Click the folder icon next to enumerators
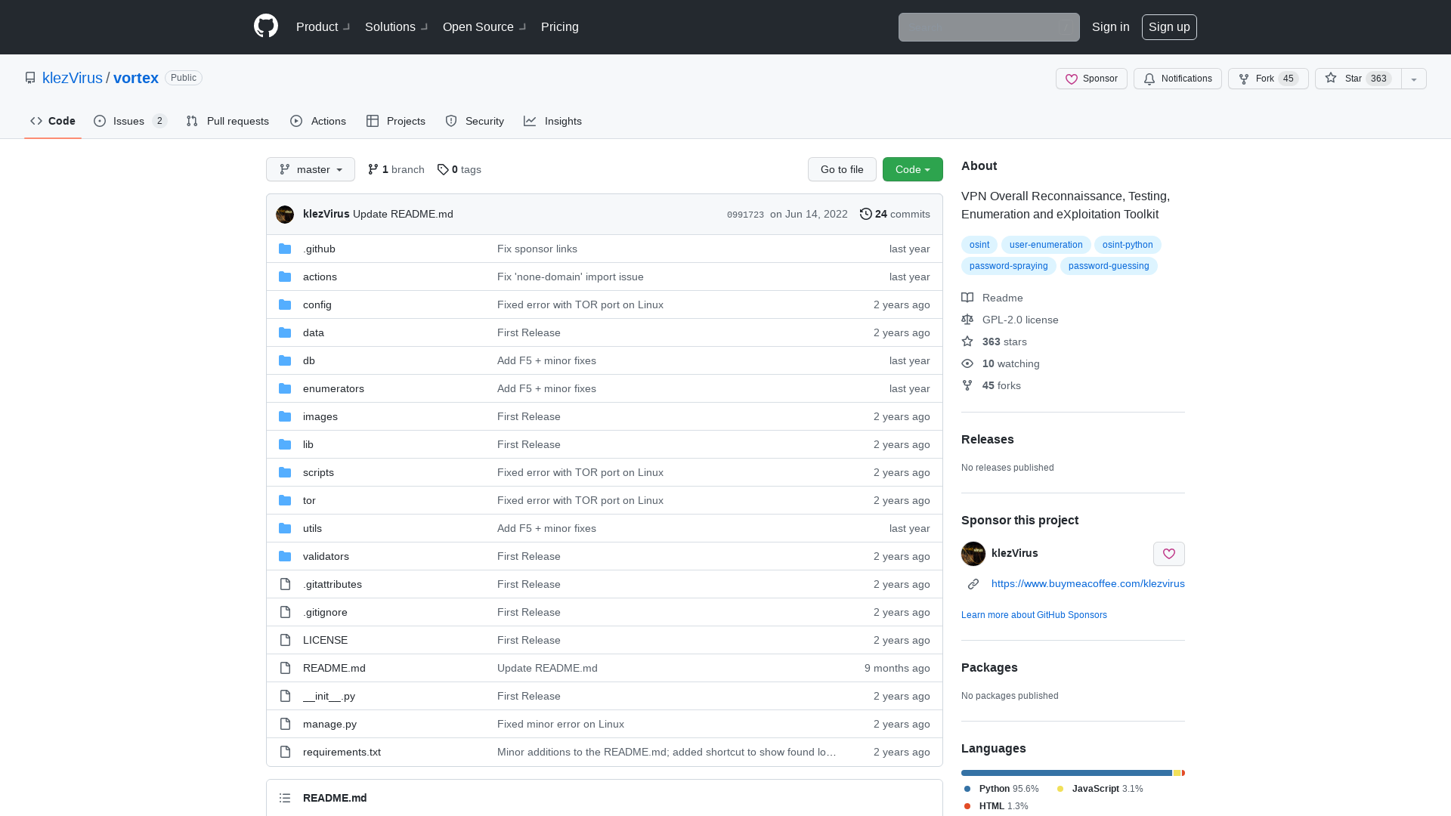Screen dimensions: 1451x816 click(x=285, y=388)
